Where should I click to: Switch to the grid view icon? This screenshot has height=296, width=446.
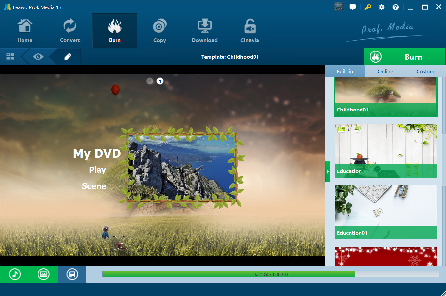pyautogui.click(x=10, y=57)
